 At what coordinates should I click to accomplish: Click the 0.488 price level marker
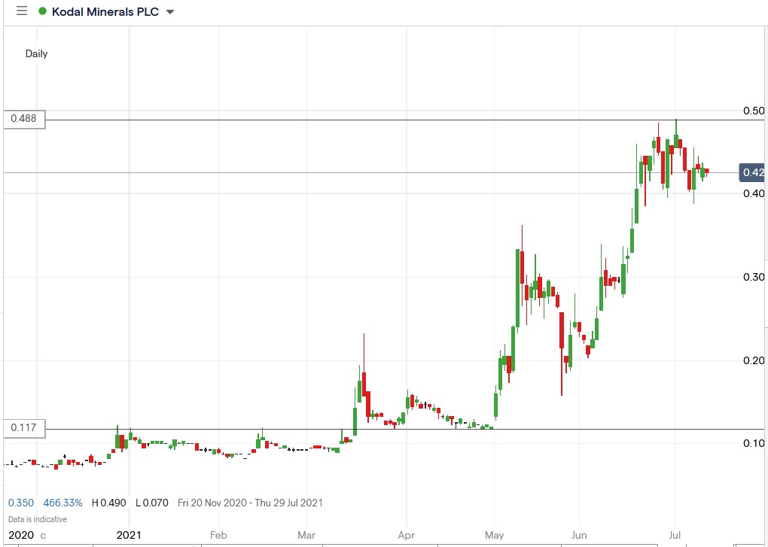tap(23, 119)
